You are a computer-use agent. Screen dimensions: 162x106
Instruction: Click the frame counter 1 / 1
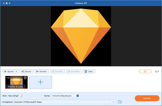pos(157,71)
